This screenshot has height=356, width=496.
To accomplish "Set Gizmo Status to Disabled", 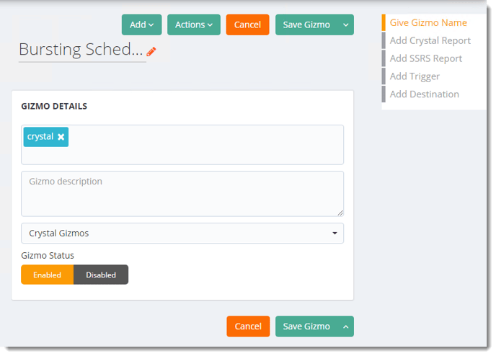I will click(101, 275).
